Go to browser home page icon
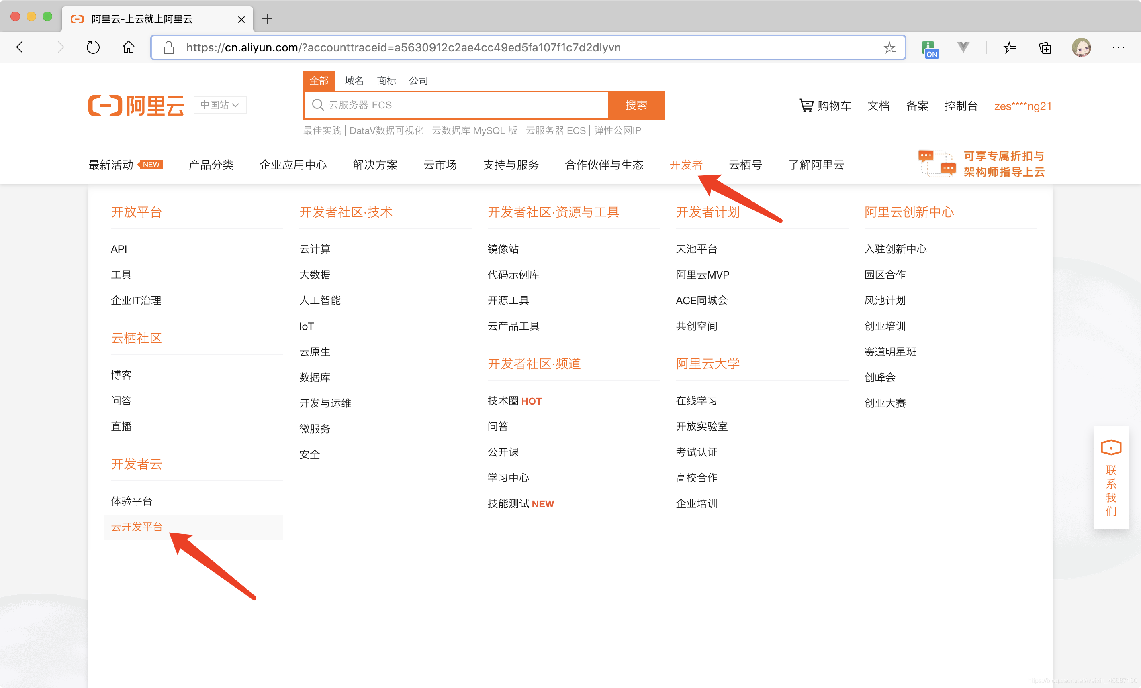1141x688 pixels. click(128, 47)
